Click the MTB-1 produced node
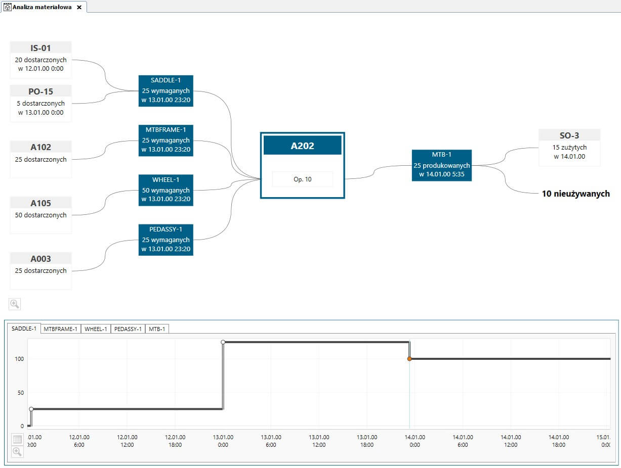Image resolution: width=621 pixels, height=468 pixels. [x=442, y=165]
